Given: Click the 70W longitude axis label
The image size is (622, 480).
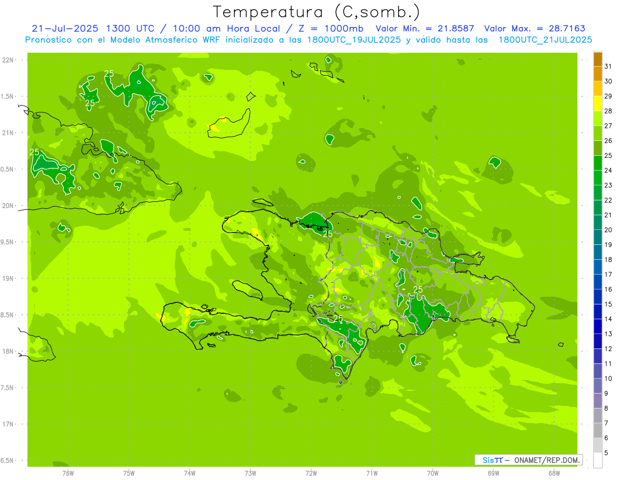Looking at the screenshot, I should pyautogui.click(x=433, y=473).
